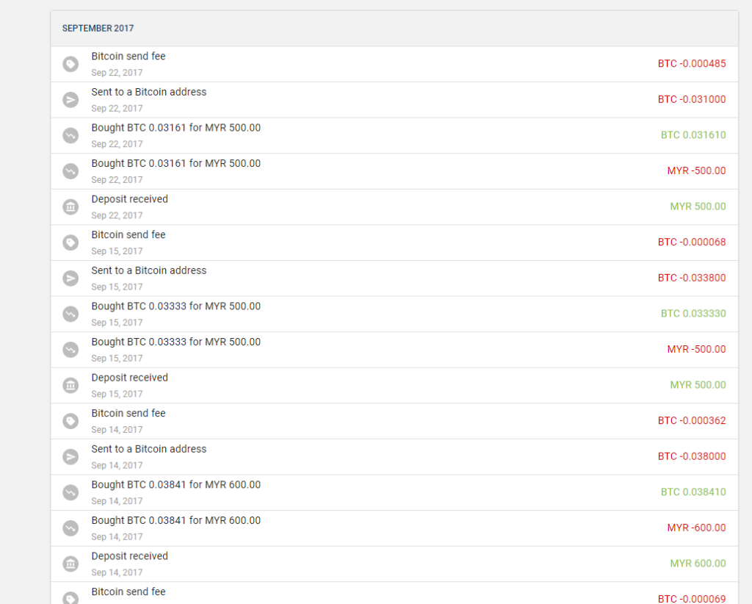This screenshot has height=604, width=752.
Task: Click the amount BTC -0.033800
Action: click(x=692, y=278)
